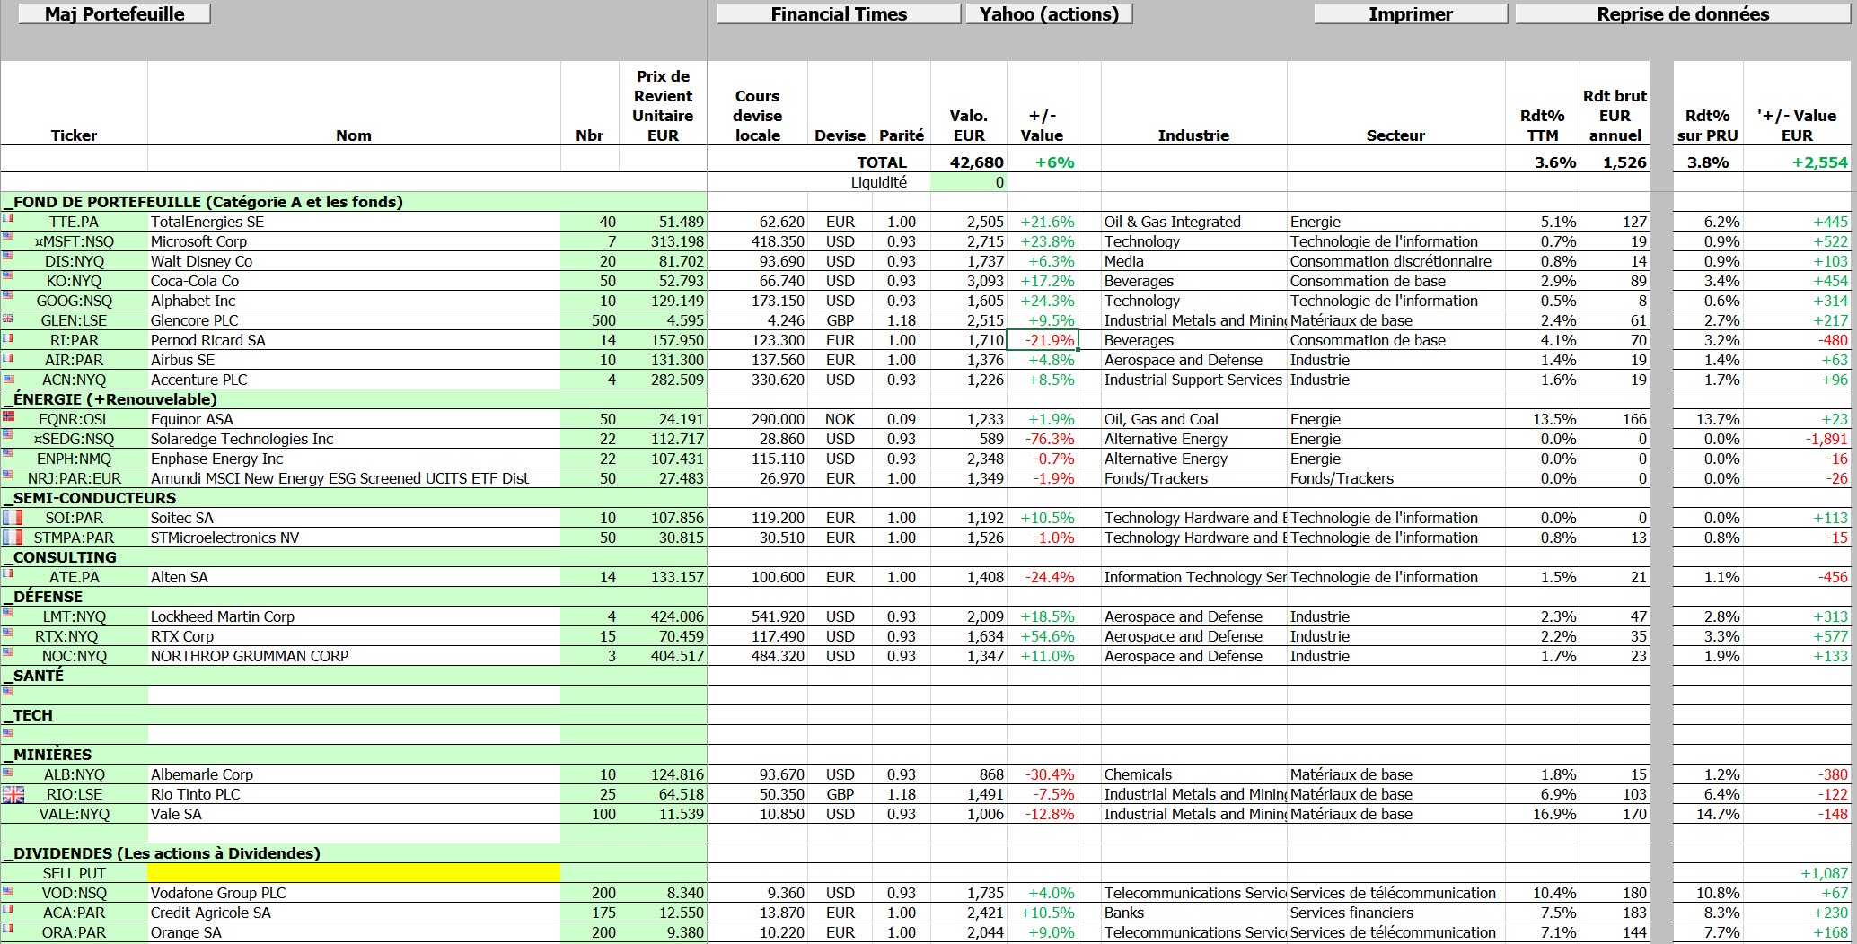Select the _SEMI-CONDUCTEURS section header
Viewport: 1857px width, 944px height.
click(354, 498)
